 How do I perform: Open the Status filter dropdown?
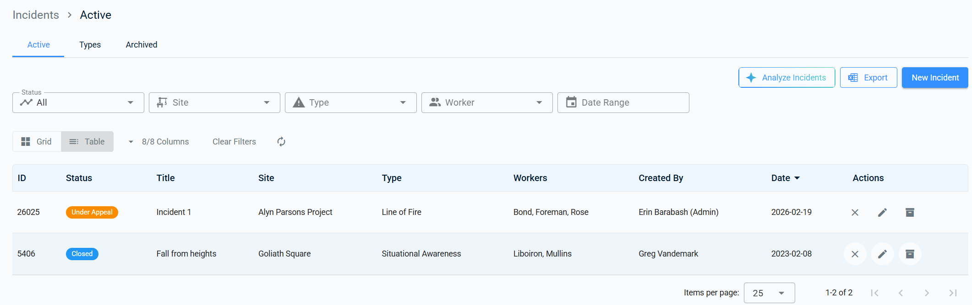[78, 102]
